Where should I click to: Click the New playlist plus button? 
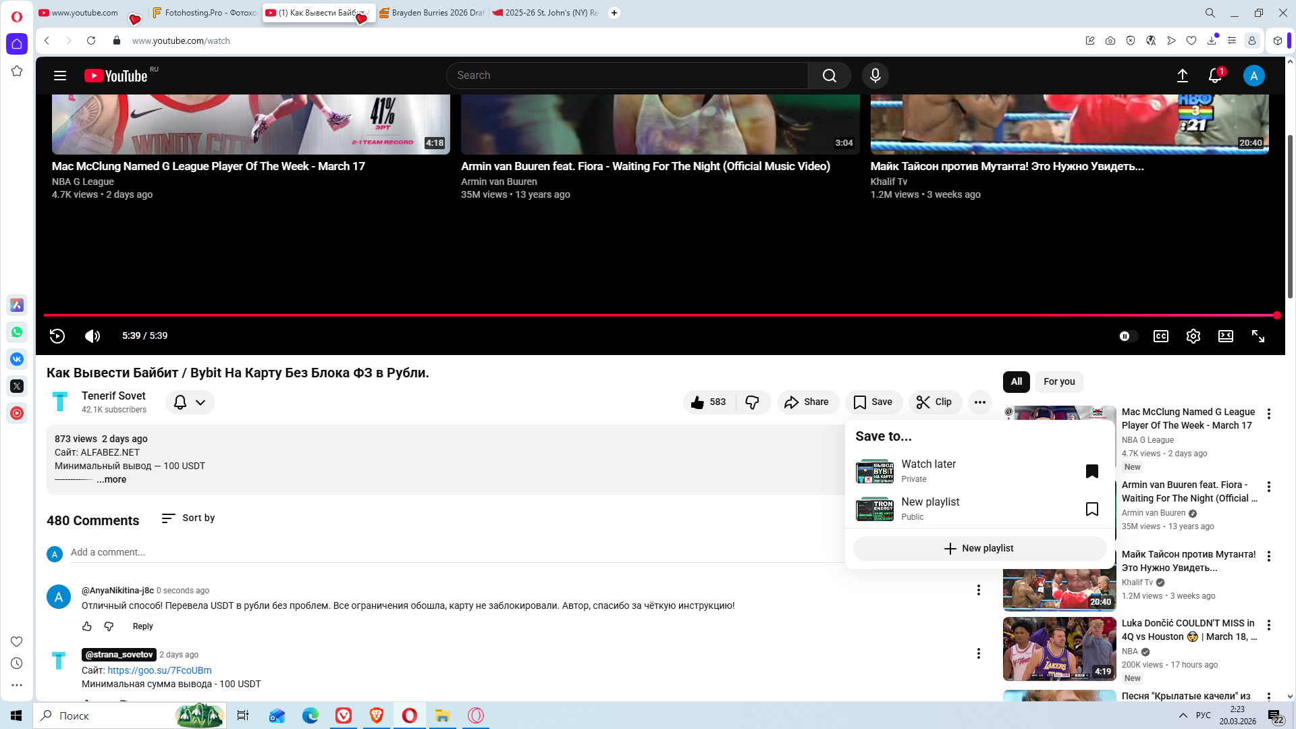coord(979,548)
